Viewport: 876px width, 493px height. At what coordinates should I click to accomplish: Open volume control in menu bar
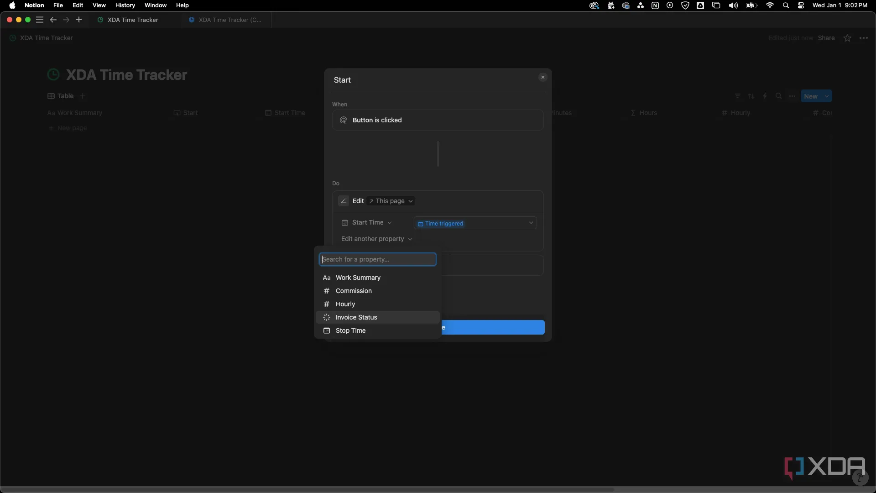tap(733, 5)
